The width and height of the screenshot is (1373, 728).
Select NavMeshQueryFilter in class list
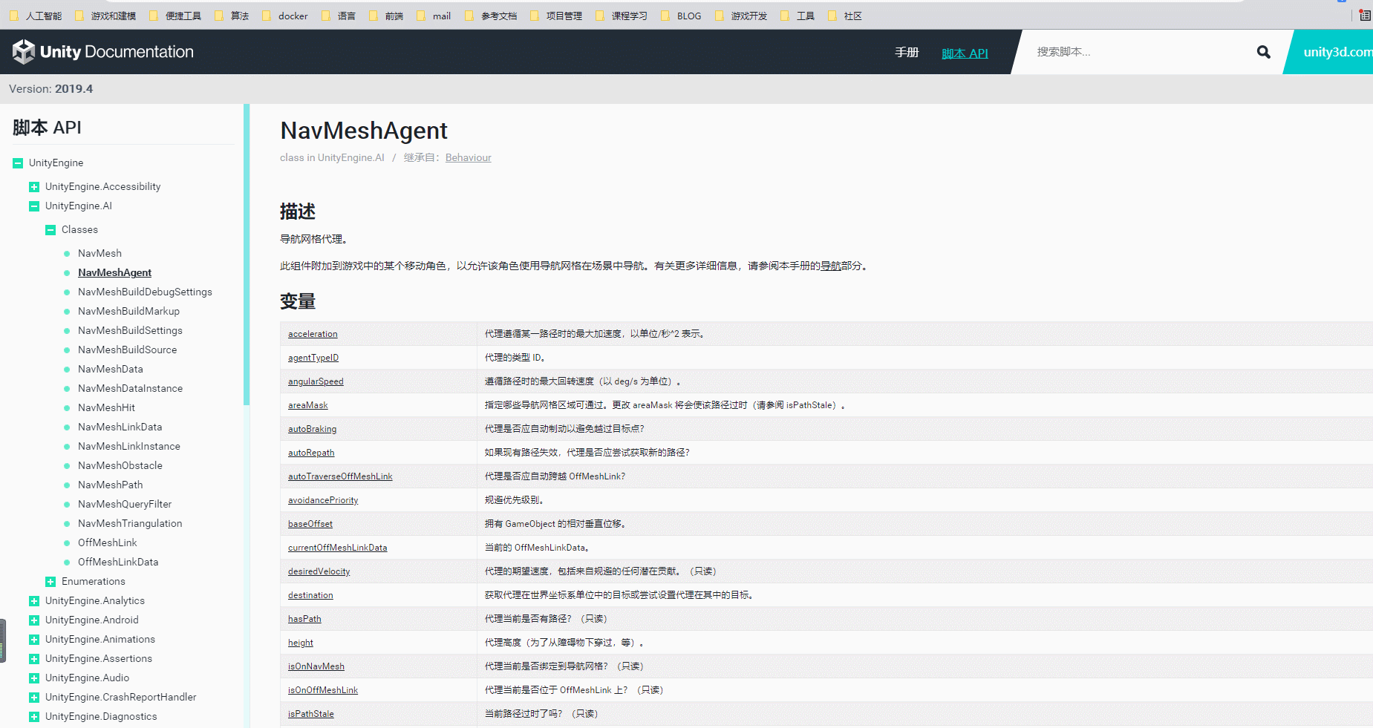125,504
